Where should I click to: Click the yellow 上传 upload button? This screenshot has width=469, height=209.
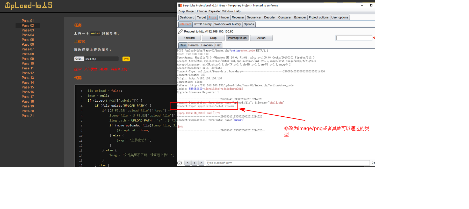[x=126, y=59]
